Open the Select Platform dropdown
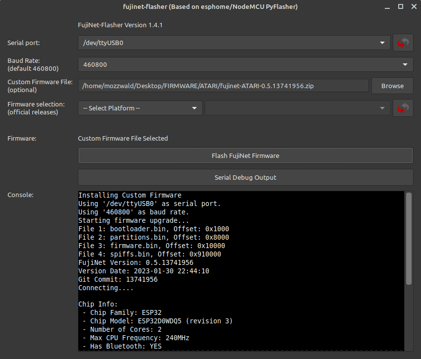Screen dimensions: 421x359 pos(140,108)
